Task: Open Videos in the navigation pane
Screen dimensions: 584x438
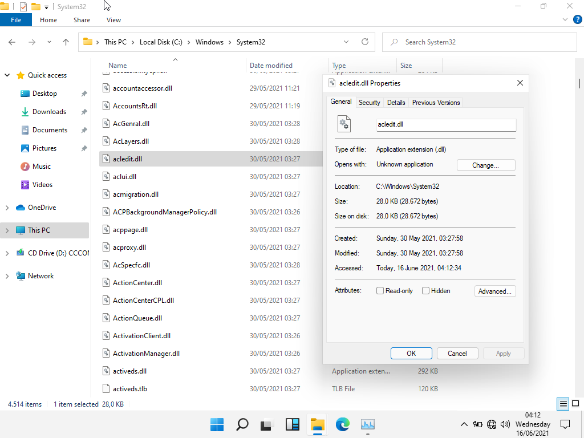Action: (42, 185)
